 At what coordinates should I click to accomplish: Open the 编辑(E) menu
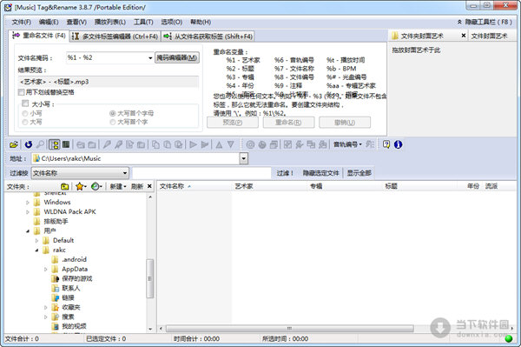49,22
